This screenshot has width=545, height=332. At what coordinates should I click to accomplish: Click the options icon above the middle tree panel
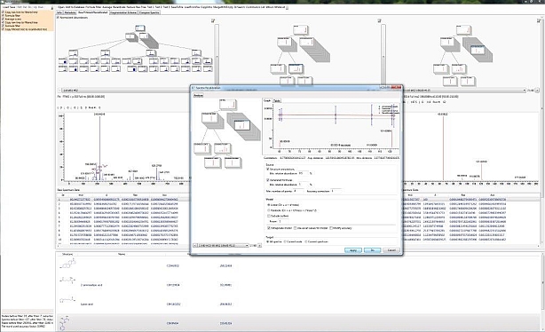pyautogui.click(x=380, y=20)
